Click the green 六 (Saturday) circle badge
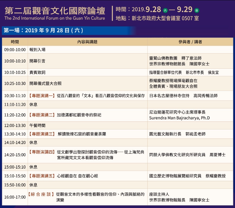Image resolution: width=235 pixels, height=208 pixels. (x=165, y=11)
